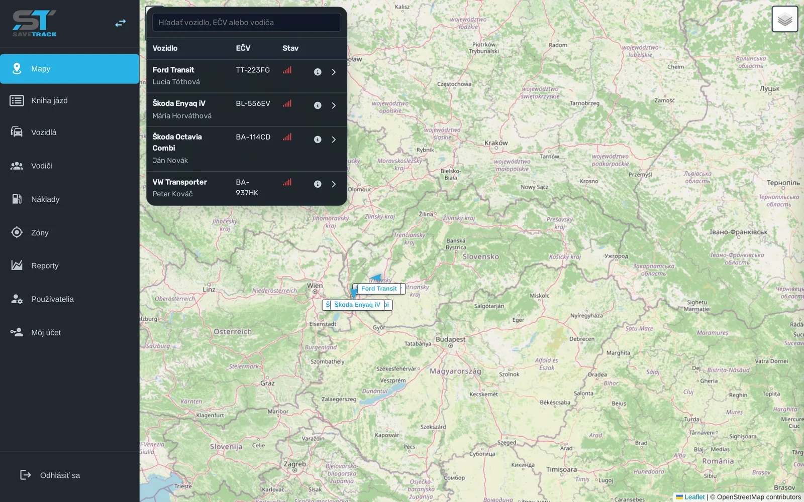Click driver name Ján Novák

click(x=170, y=161)
